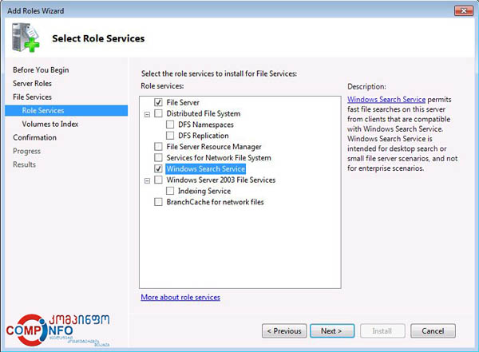Close the Add Roles Wizard window

coord(464,11)
